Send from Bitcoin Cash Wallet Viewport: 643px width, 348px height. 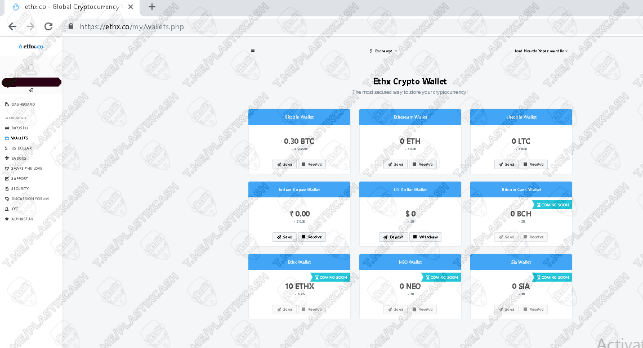(506, 237)
